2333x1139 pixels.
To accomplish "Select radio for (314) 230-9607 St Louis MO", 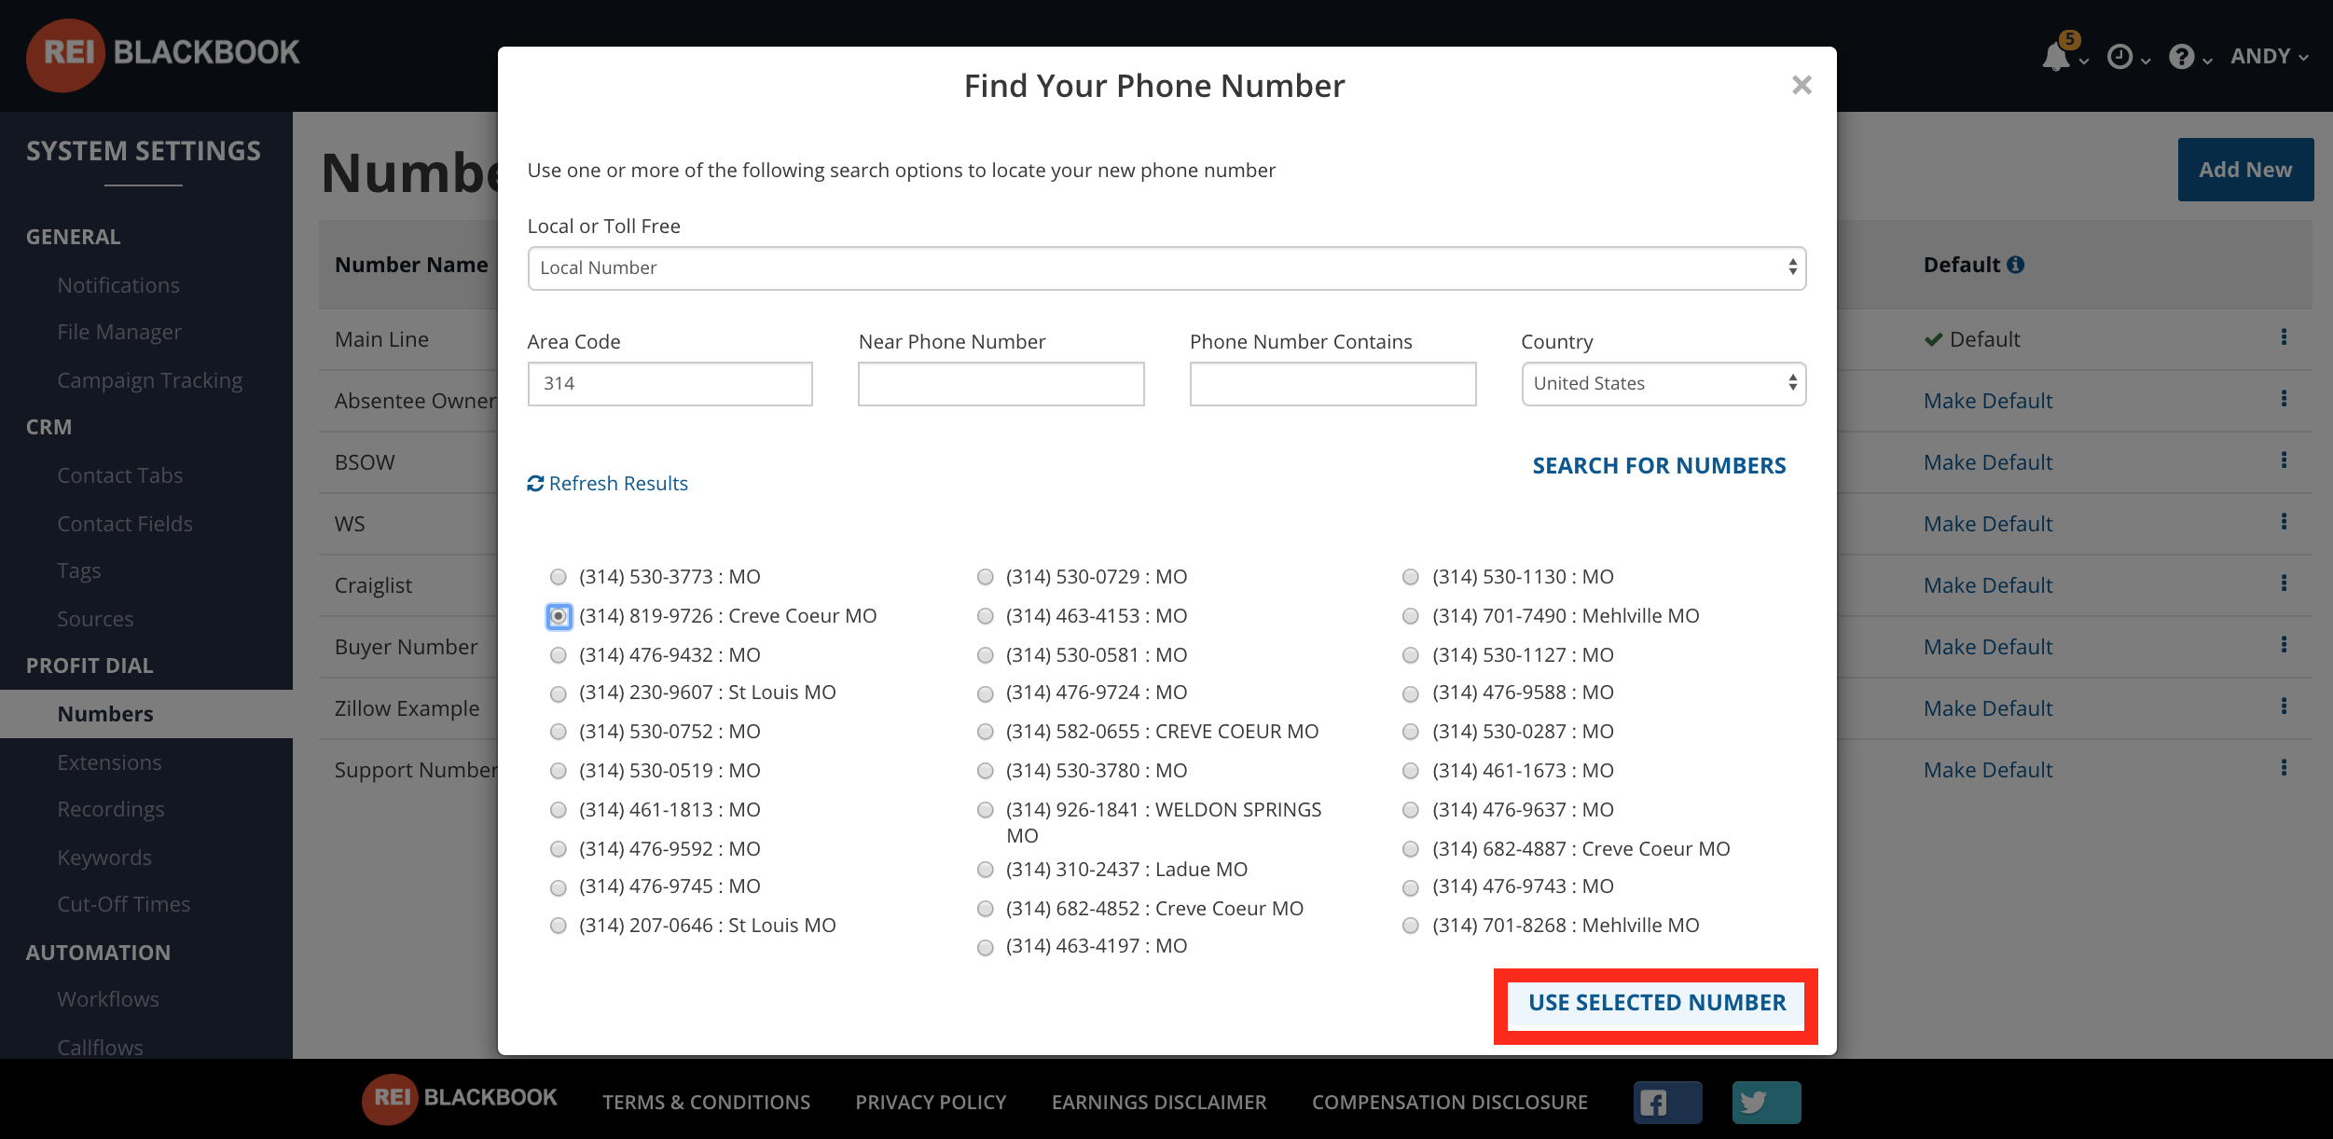I will [559, 694].
